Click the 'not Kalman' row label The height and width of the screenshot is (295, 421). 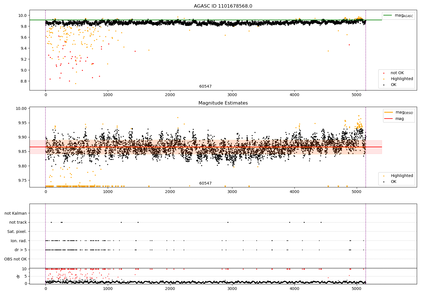pos(16,214)
